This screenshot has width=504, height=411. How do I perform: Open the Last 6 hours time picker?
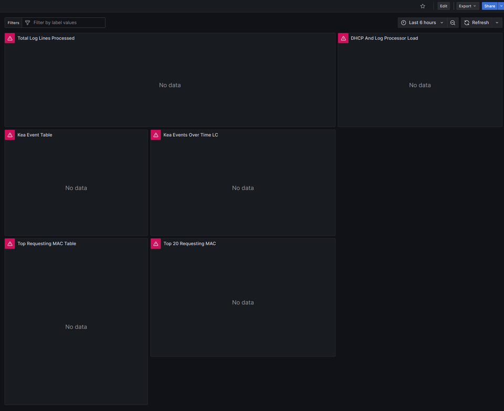422,23
